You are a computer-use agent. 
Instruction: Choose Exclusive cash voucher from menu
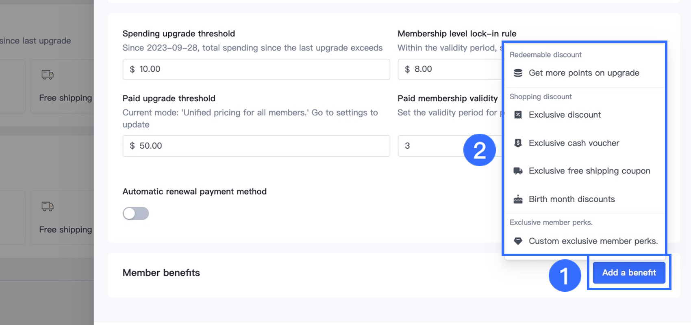tap(585, 143)
